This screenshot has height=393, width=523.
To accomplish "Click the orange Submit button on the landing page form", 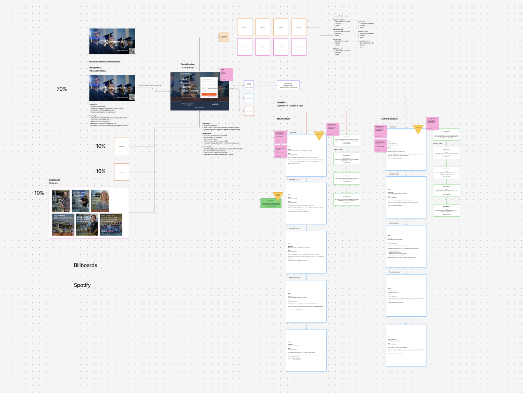I will (209, 94).
